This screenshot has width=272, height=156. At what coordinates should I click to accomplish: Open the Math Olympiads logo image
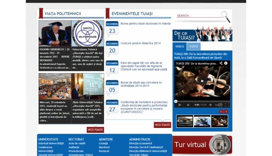click(x=88, y=34)
